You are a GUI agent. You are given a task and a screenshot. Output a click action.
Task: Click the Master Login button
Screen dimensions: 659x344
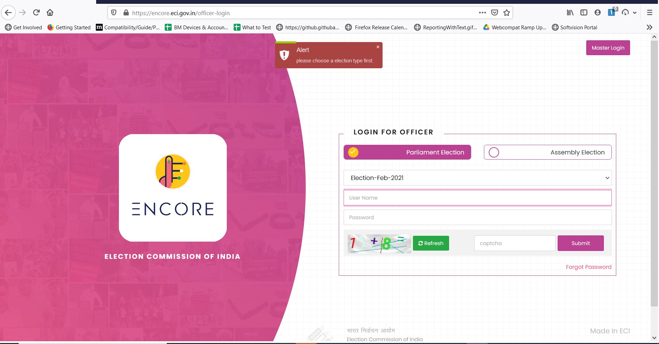pos(608,48)
